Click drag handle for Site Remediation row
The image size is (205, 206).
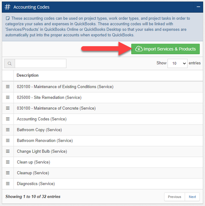click(x=8, y=97)
